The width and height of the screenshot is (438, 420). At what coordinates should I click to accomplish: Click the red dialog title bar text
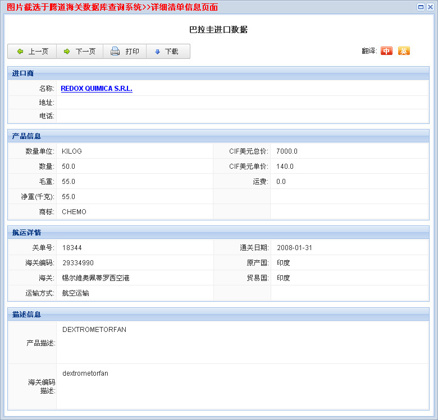(x=112, y=7)
